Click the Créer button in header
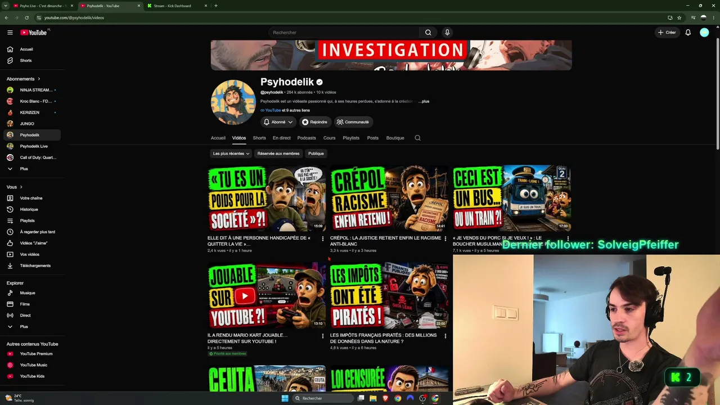The image size is (720, 405). click(x=667, y=33)
